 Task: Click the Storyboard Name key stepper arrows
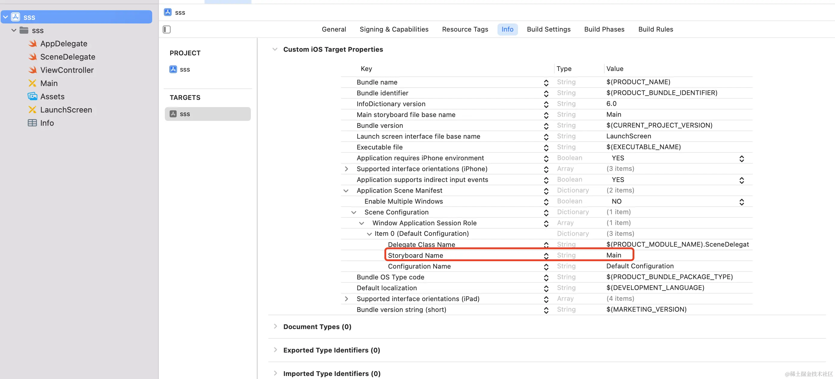coord(546,256)
